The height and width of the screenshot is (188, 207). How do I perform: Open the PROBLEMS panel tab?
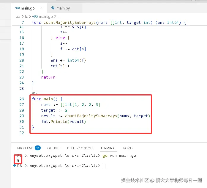click(25, 148)
